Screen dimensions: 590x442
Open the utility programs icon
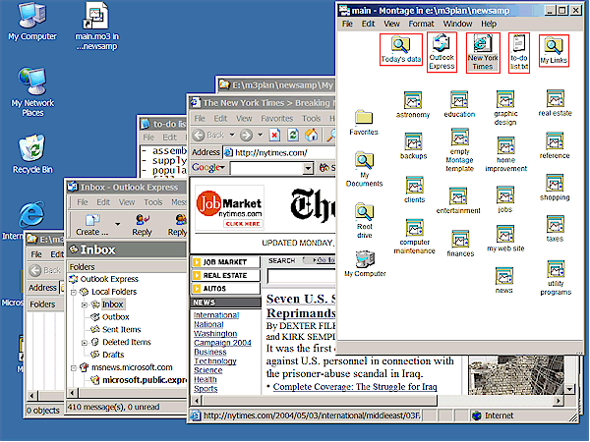[x=556, y=278]
